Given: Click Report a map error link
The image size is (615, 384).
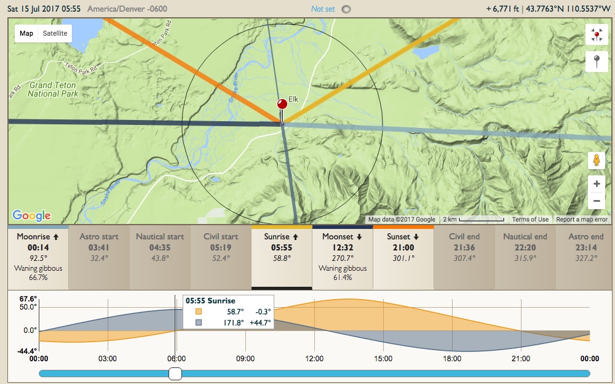Looking at the screenshot, I should click(x=581, y=220).
